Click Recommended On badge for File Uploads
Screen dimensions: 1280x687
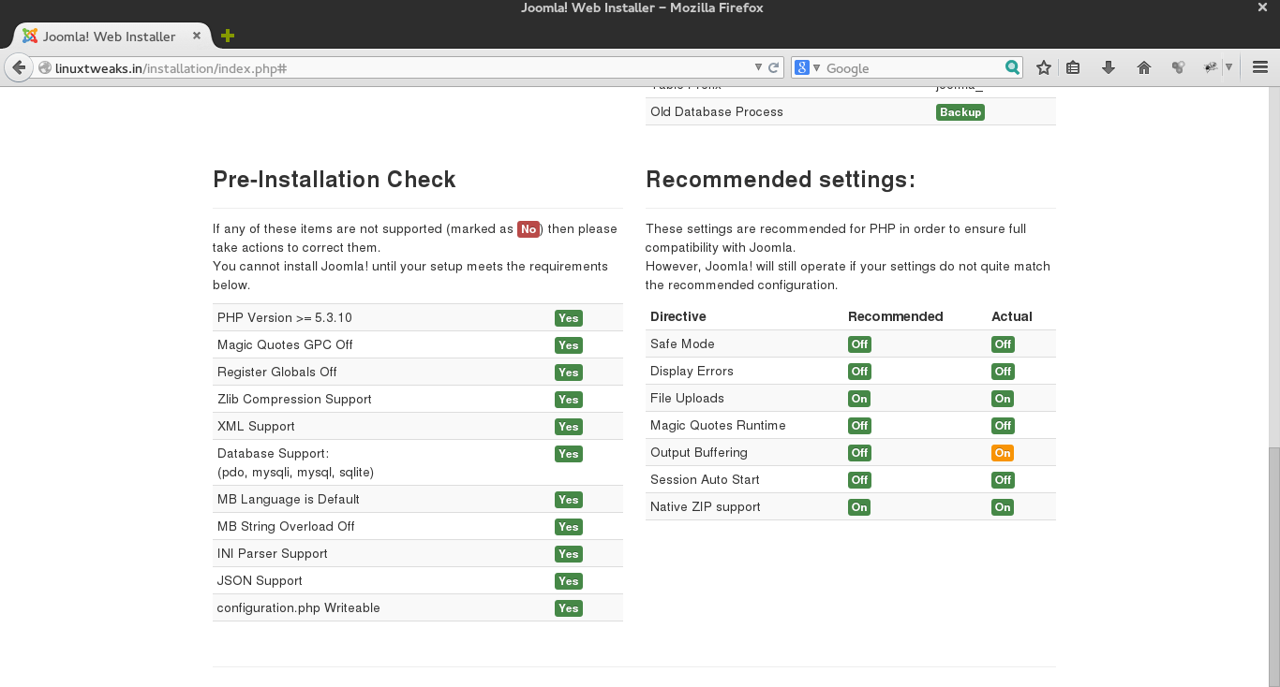click(x=859, y=399)
